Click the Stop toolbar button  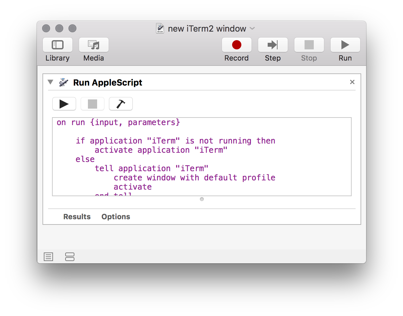pos(309,45)
